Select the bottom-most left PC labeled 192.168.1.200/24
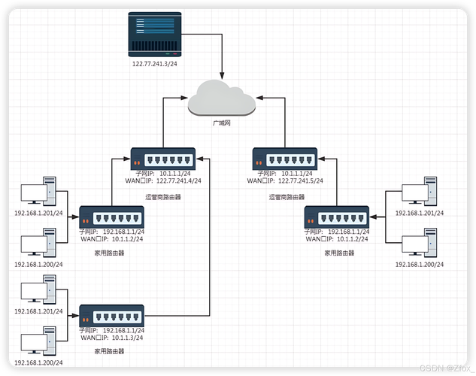The image size is (476, 376). [38, 341]
